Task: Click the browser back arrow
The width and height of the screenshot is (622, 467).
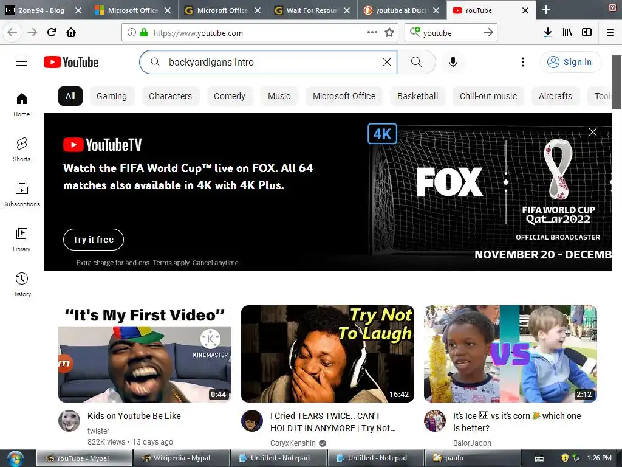Action: click(x=12, y=32)
